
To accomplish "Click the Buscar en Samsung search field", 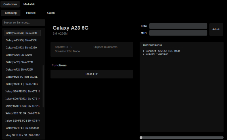I will pyautogui.click(x=24, y=22).
